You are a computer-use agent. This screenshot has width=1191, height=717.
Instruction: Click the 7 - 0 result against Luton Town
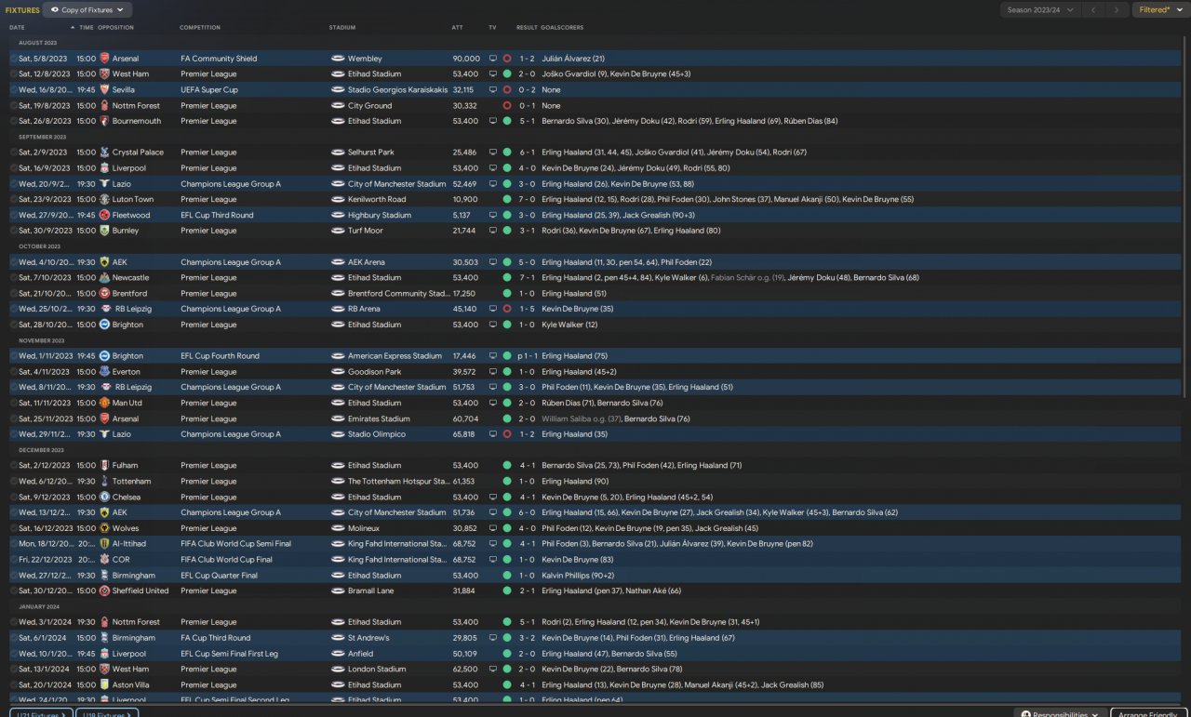tap(527, 199)
